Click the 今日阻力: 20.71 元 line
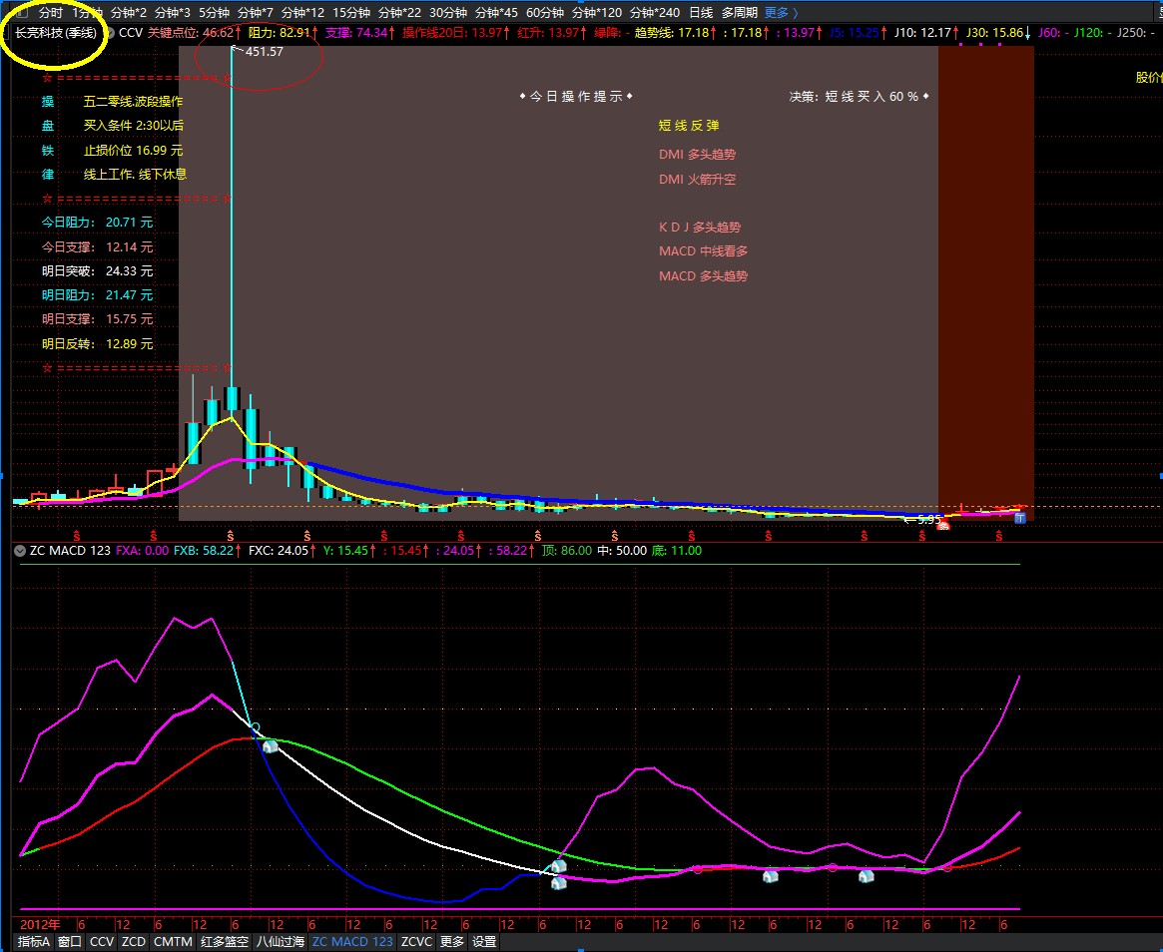 97,222
